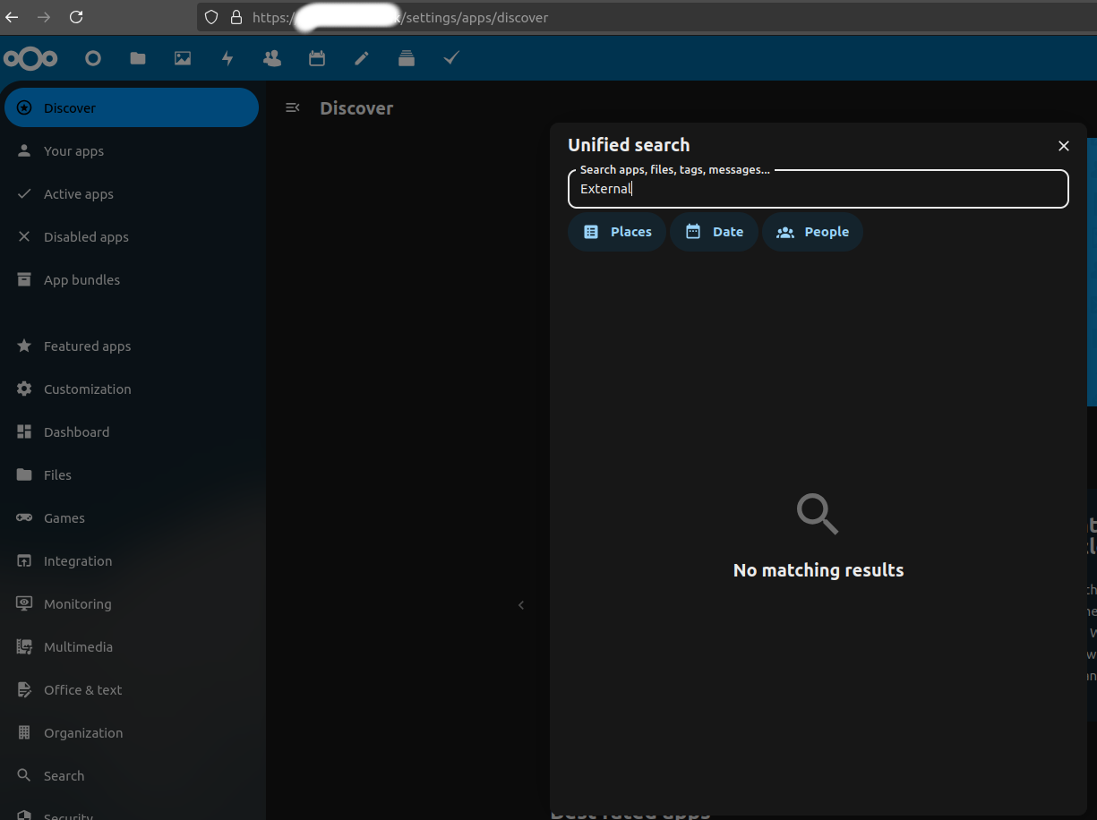Click the Nextcloud logo
The width and height of the screenshot is (1097, 820).
click(x=30, y=58)
